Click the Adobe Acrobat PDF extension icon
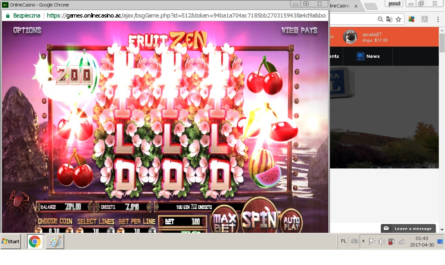The height and width of the screenshot is (265, 445). coord(424,19)
